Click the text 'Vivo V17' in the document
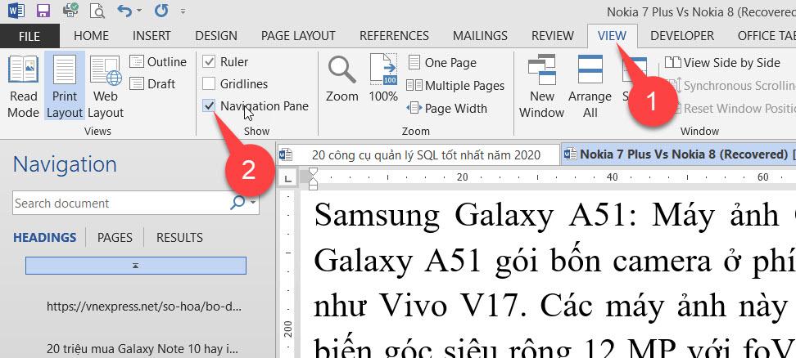796x358 pixels. click(x=454, y=306)
